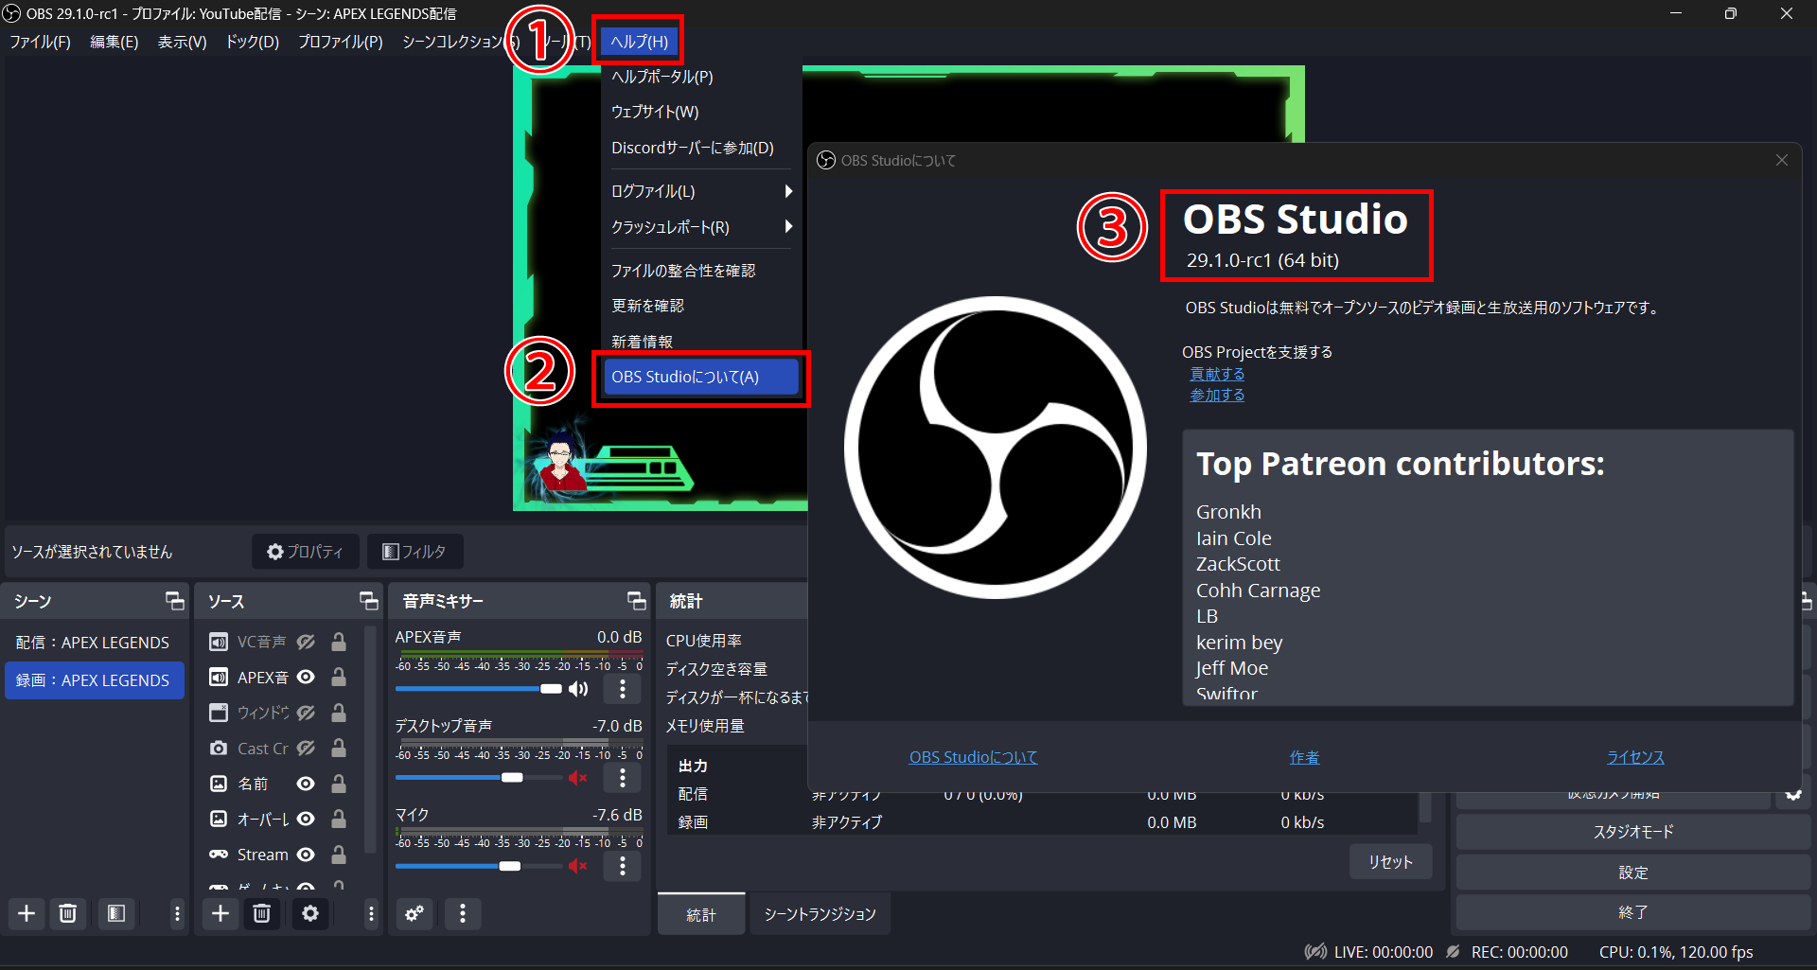Hide the 名前 source
The image size is (1817, 970).
click(306, 784)
